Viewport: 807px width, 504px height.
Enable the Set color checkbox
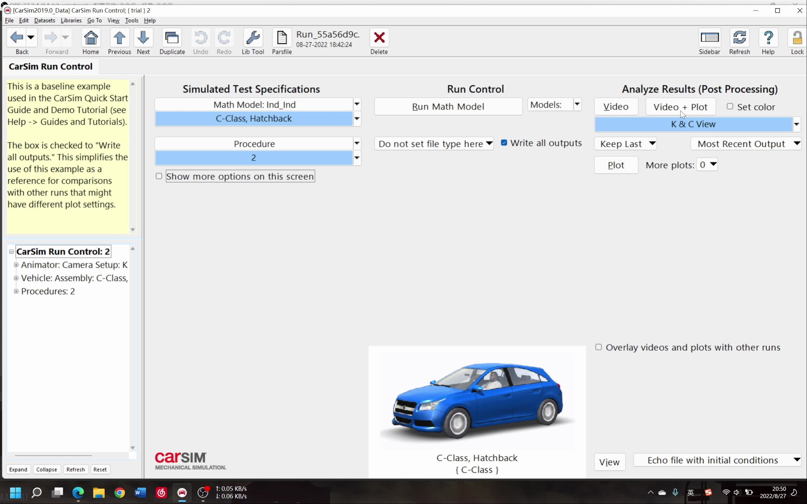tap(730, 106)
